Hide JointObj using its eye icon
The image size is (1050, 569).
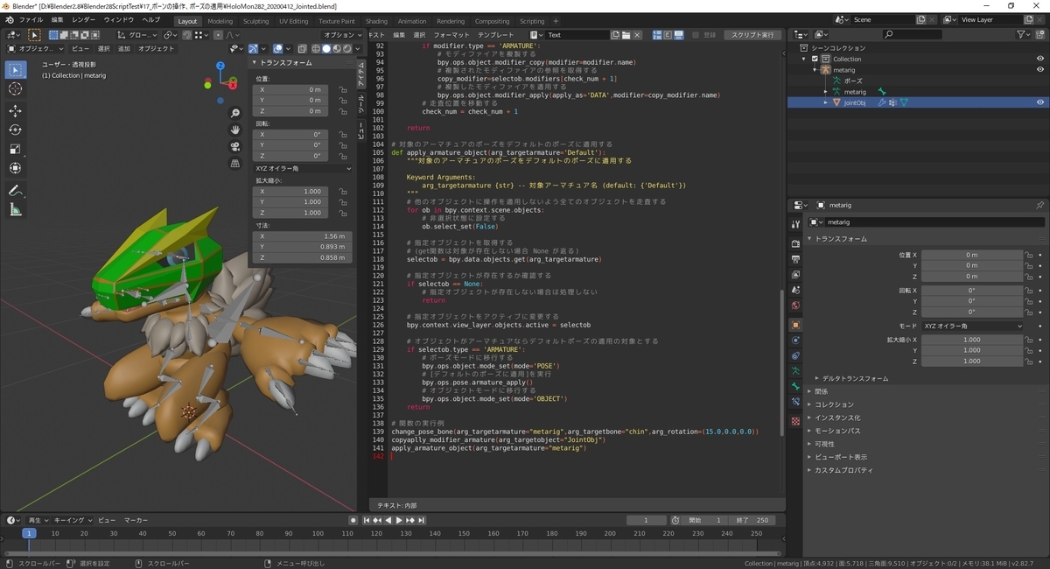click(x=1040, y=102)
